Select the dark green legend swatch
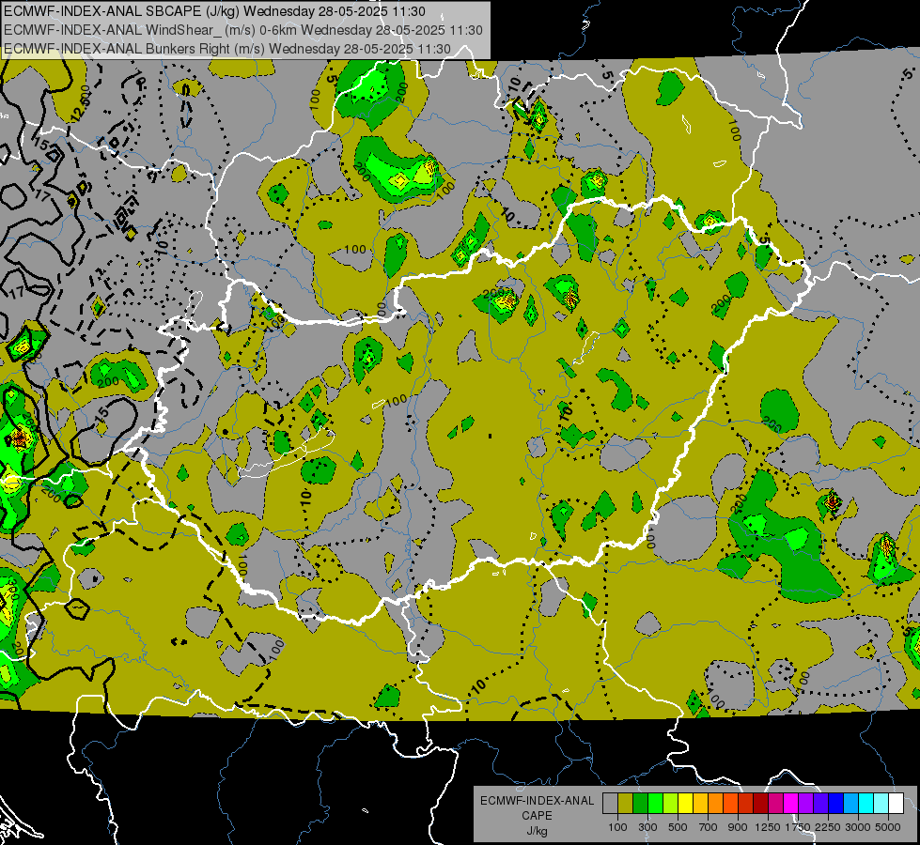 click(x=640, y=803)
